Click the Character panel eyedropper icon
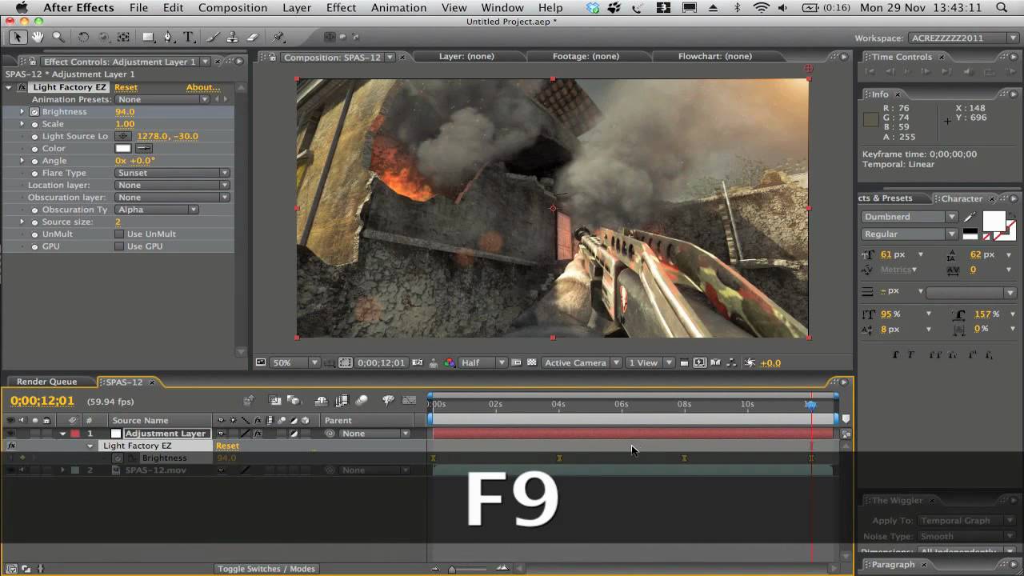This screenshot has width=1024, height=576. (x=970, y=217)
